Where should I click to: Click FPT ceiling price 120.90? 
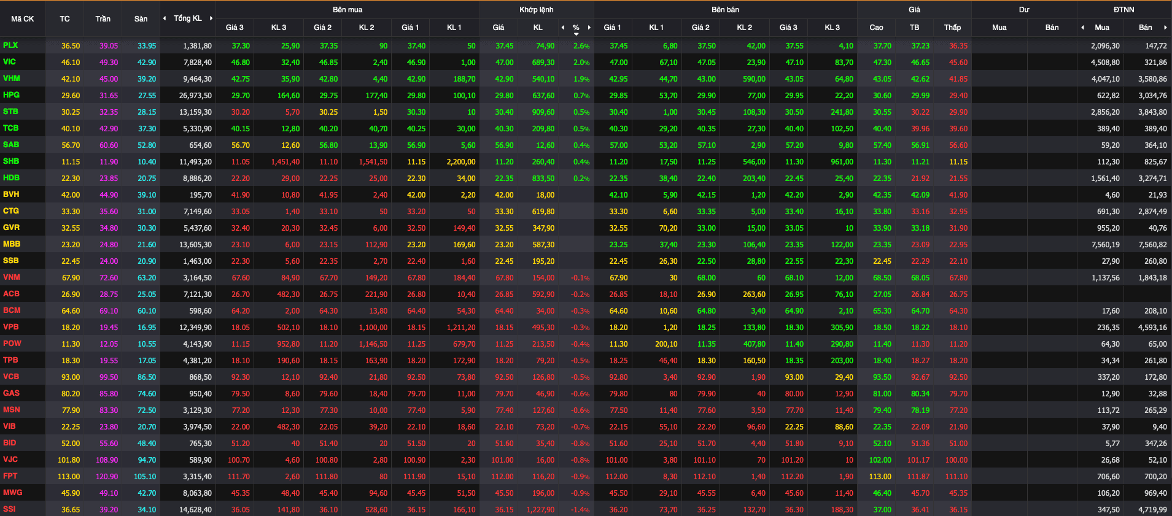107,477
